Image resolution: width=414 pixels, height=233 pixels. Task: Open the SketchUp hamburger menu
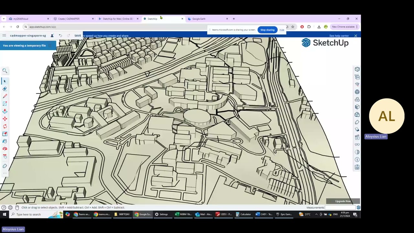click(x=4, y=36)
